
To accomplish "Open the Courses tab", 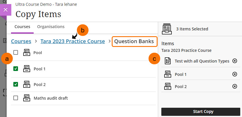I will [22, 27].
